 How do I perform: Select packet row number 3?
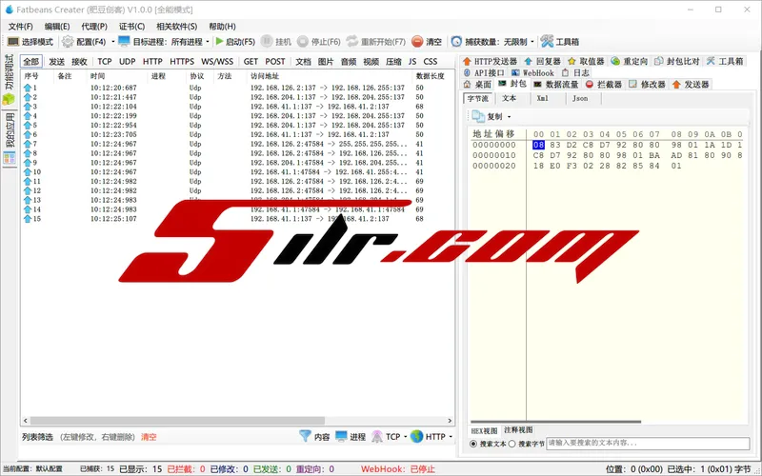237,107
